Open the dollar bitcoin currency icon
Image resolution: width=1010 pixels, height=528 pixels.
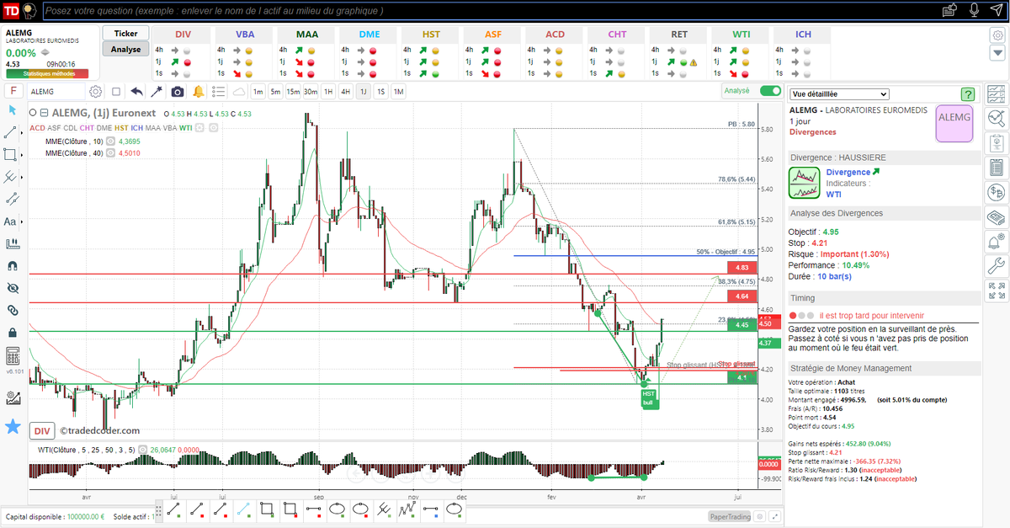tap(997, 193)
